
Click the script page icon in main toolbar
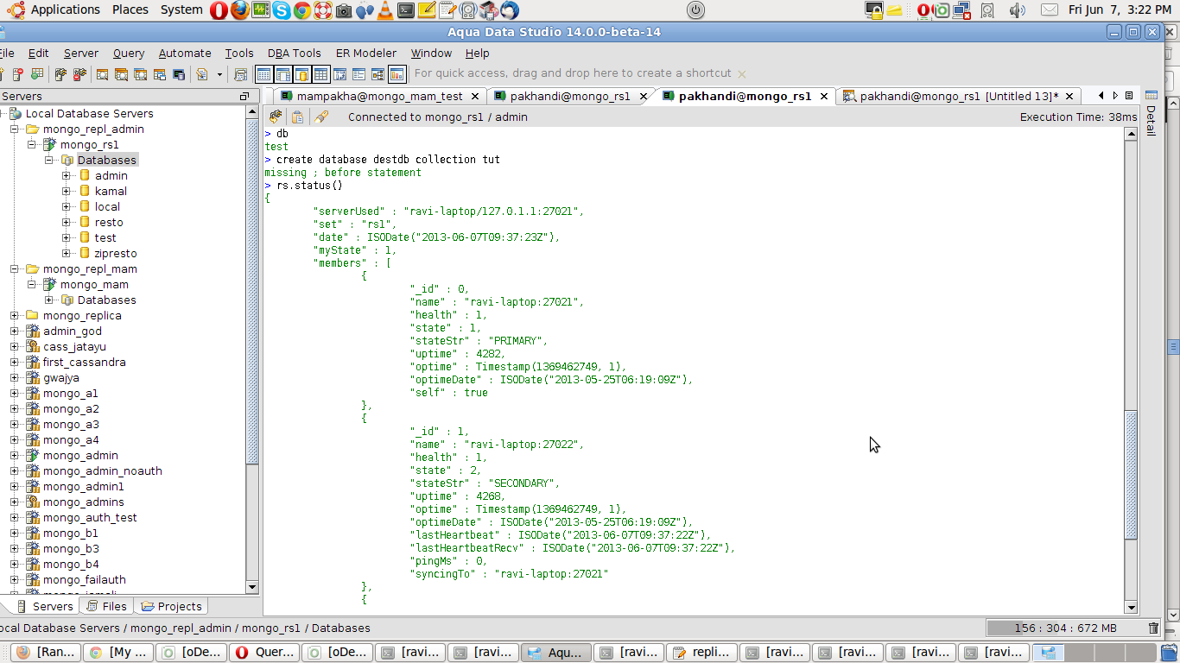pyautogui.click(x=201, y=74)
